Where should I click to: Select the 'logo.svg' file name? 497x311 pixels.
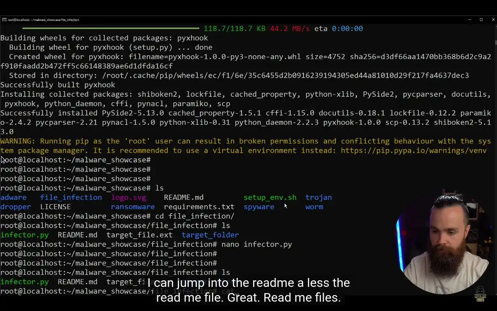(x=129, y=197)
